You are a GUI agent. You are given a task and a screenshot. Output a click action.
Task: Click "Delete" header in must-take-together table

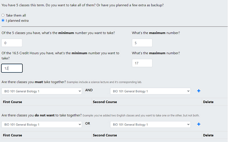pos(208,102)
